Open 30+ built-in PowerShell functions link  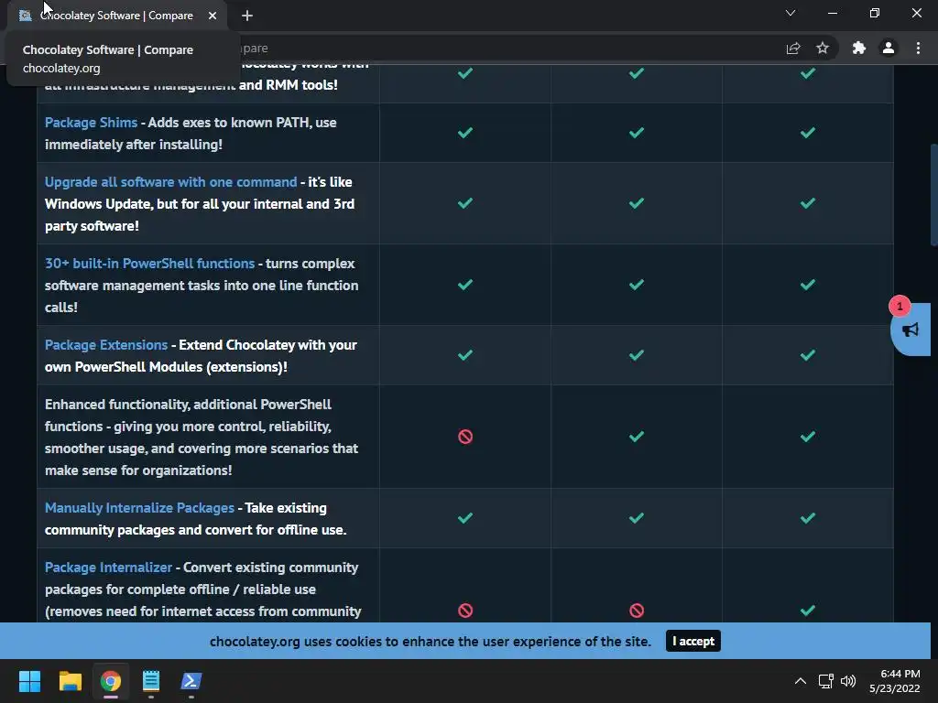tap(149, 264)
